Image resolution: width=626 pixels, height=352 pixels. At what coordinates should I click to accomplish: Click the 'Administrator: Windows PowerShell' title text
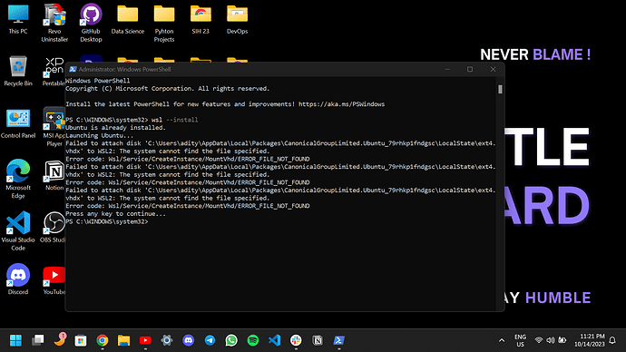coord(124,69)
